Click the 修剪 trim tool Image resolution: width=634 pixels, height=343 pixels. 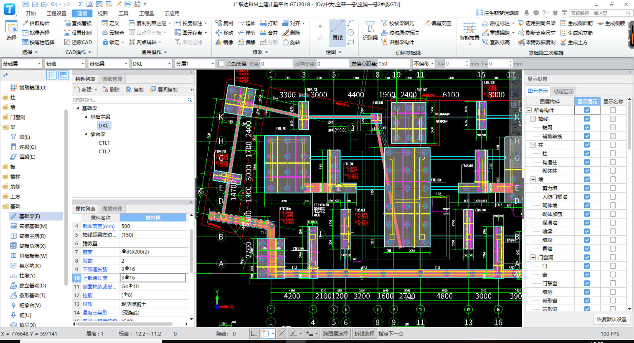click(247, 33)
